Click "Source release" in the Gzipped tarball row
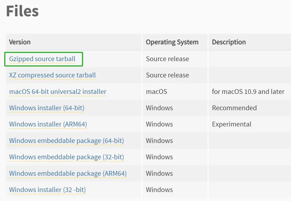 click(167, 59)
